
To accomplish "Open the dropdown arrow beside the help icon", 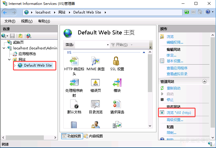I will [213, 12].
